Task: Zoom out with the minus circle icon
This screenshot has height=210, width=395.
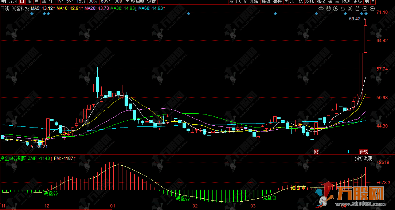Action: pos(372,8)
